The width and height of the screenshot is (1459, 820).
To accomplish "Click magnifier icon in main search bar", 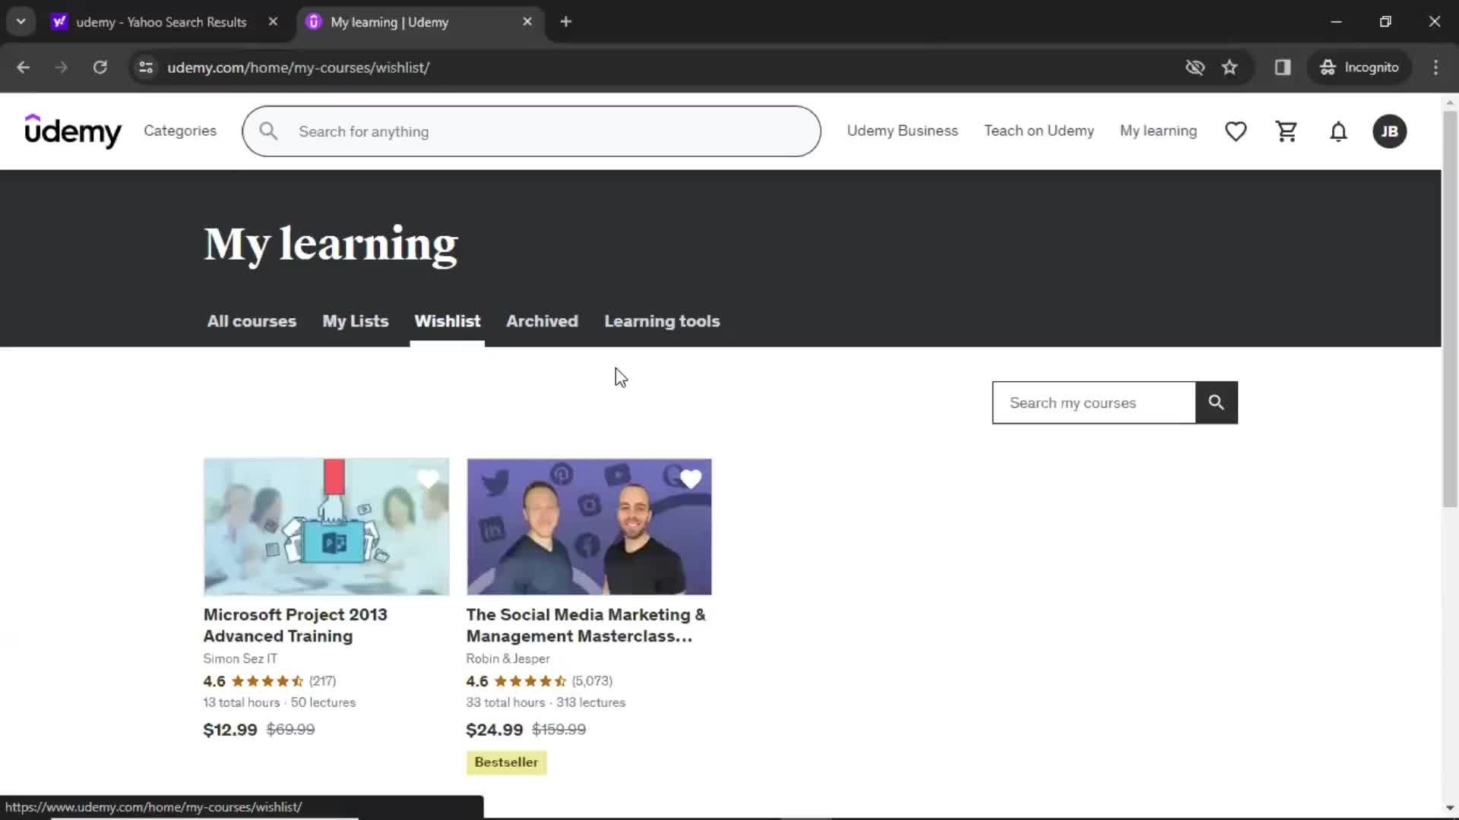I will point(268,131).
